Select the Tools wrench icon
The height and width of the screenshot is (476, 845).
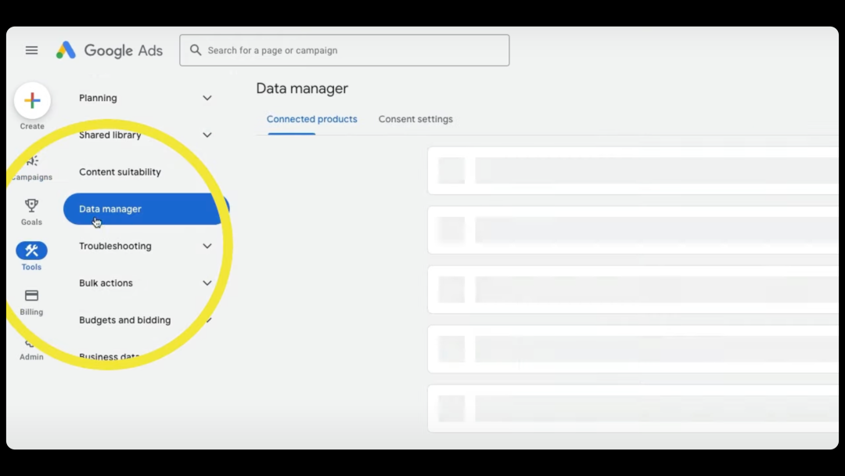[31, 251]
